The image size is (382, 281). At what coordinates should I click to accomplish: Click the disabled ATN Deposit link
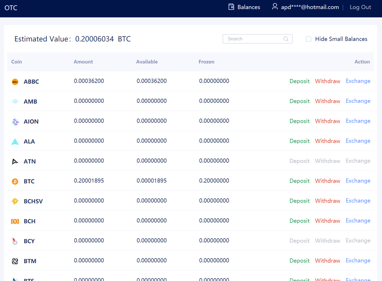(x=300, y=161)
